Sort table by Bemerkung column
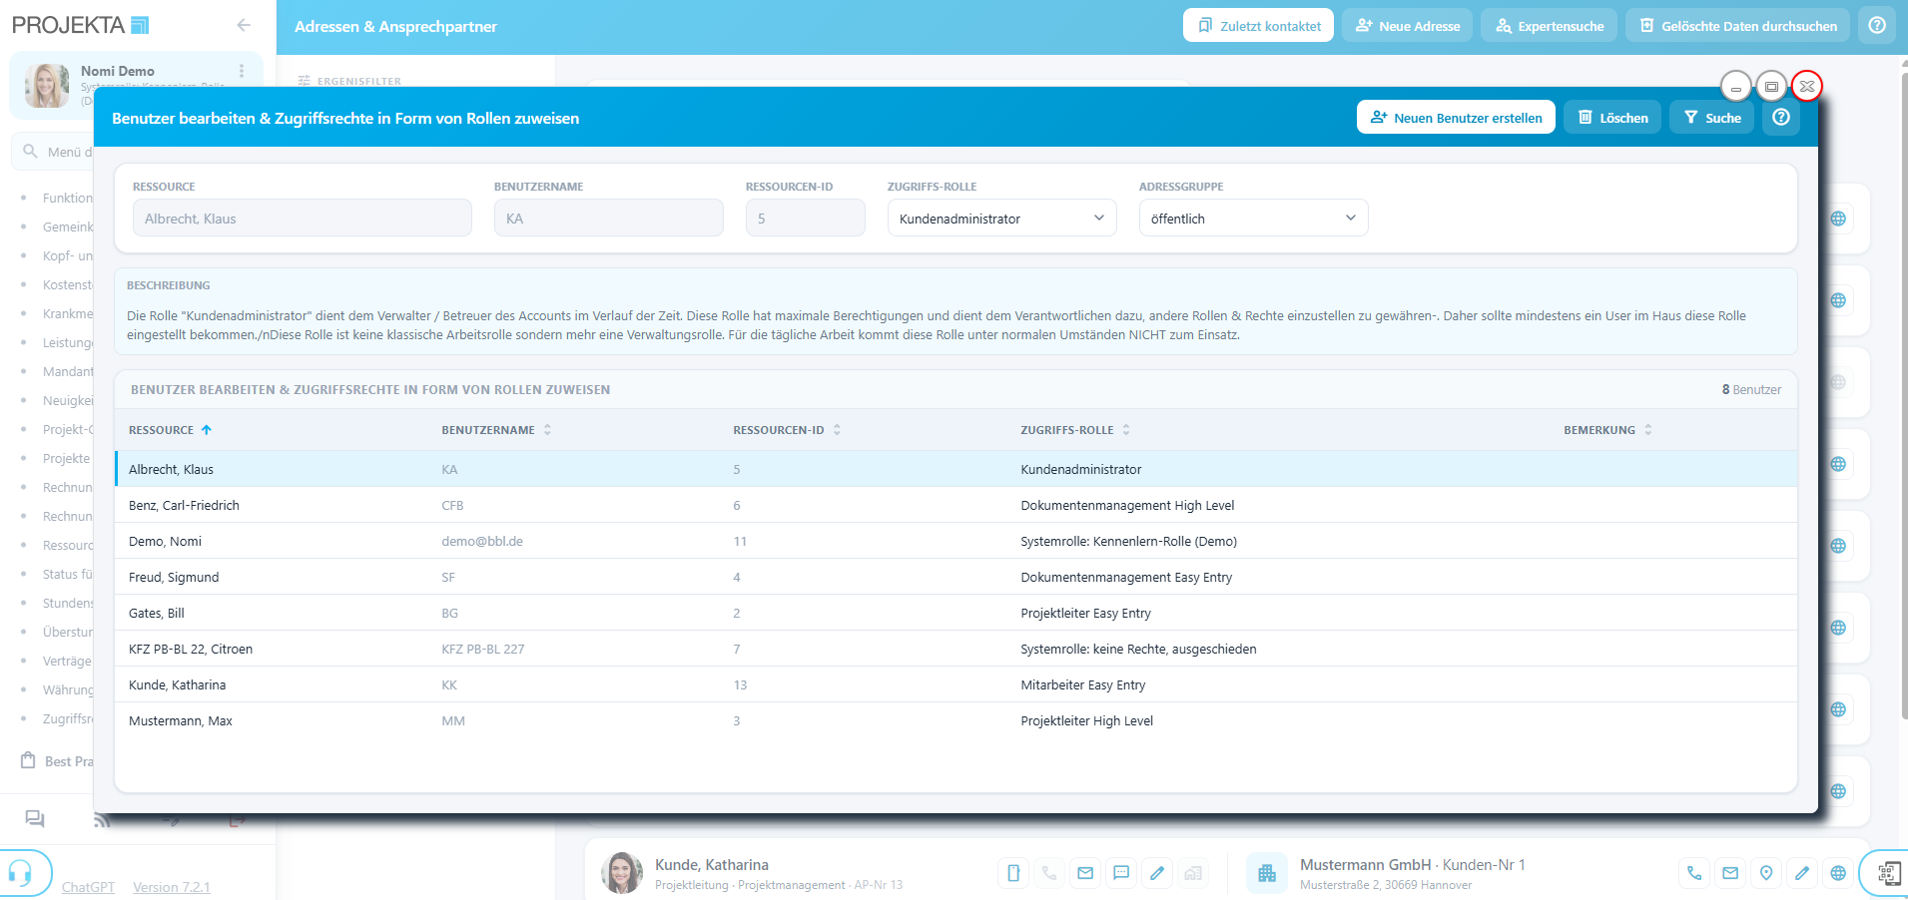The width and height of the screenshot is (1908, 900). (1607, 430)
